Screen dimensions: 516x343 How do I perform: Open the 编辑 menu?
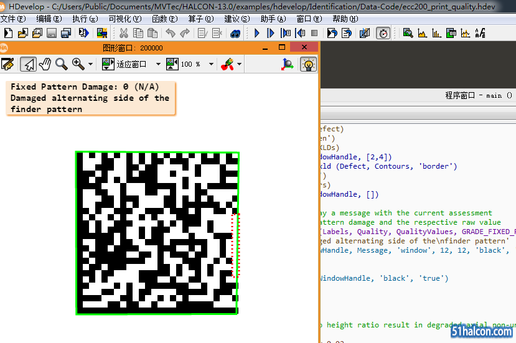[x=49, y=19]
